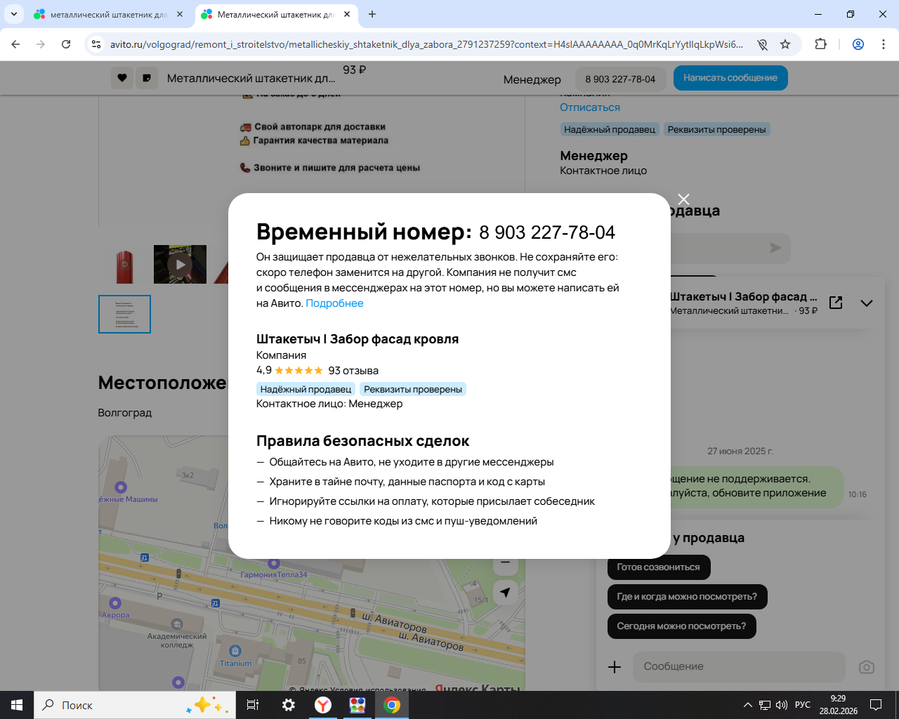
Task: Switch to first металлический штакетник tab
Action: coord(108,14)
